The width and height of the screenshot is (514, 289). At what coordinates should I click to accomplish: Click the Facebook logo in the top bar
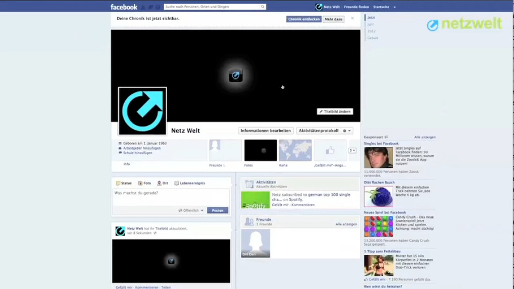[124, 7]
